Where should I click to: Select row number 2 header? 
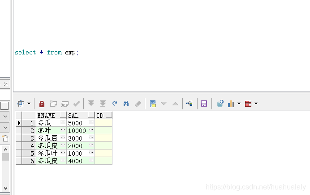click(29, 130)
